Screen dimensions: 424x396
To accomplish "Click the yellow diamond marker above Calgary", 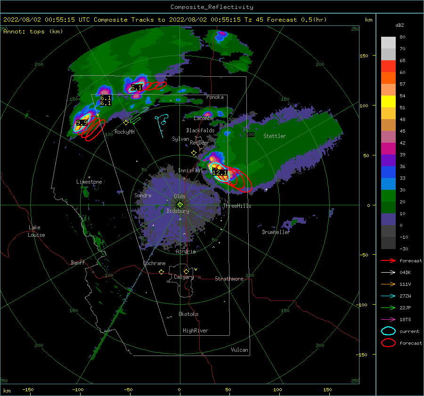I will (186, 271).
